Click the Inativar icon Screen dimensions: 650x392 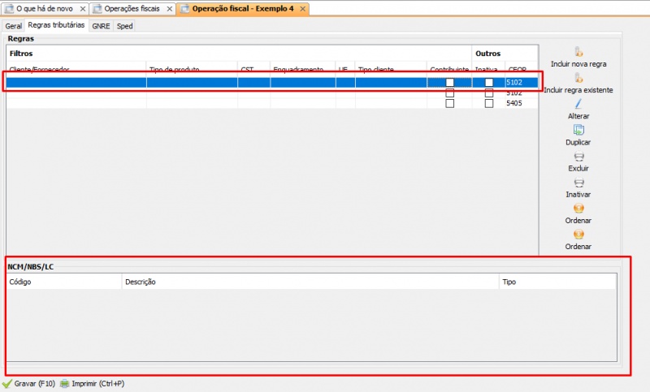tap(578, 183)
